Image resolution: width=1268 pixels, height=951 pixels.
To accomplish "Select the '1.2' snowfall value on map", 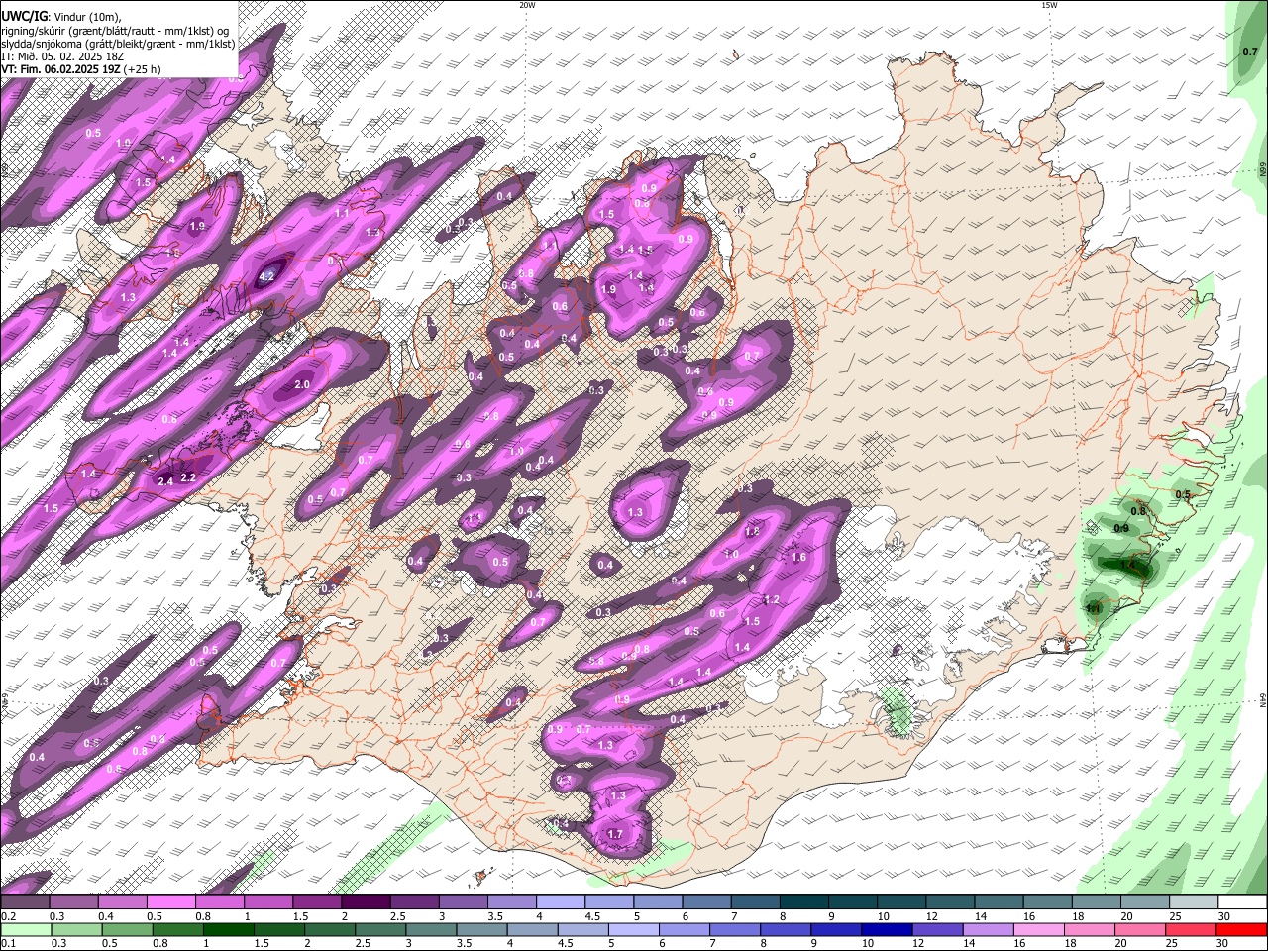I will pyautogui.click(x=772, y=600).
